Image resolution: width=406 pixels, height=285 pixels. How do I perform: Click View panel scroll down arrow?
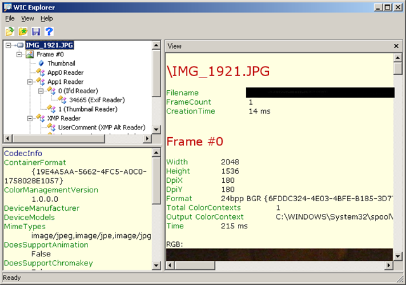[398, 256]
